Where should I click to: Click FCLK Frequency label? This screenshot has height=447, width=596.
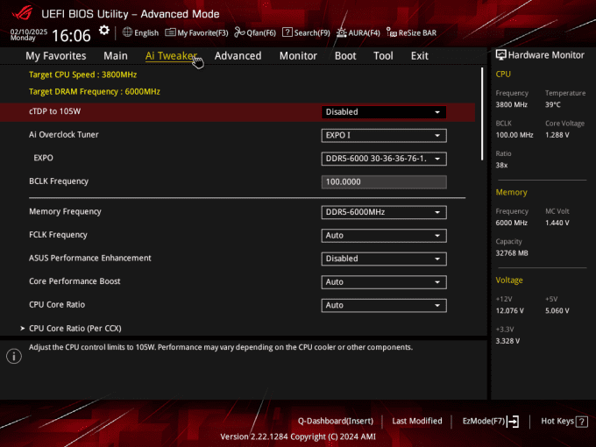pyautogui.click(x=58, y=235)
